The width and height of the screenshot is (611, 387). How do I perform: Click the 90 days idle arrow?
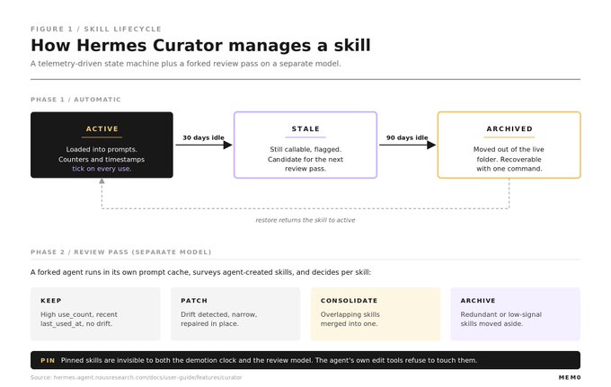click(x=407, y=145)
